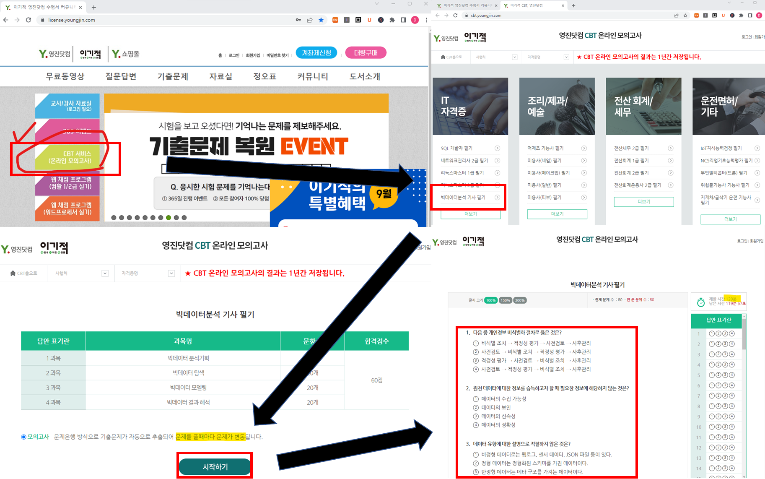
Task: Click arrow icon next to 전산세무 2급 필기
Action: (x=671, y=148)
